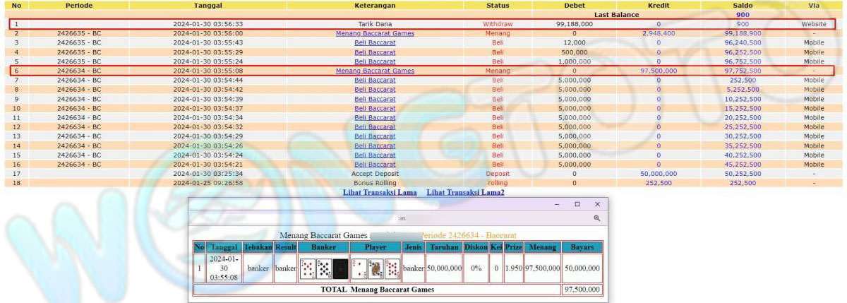
Task: Open Beli Baccarat entry with 1,000,000 debet
Action: [375, 61]
